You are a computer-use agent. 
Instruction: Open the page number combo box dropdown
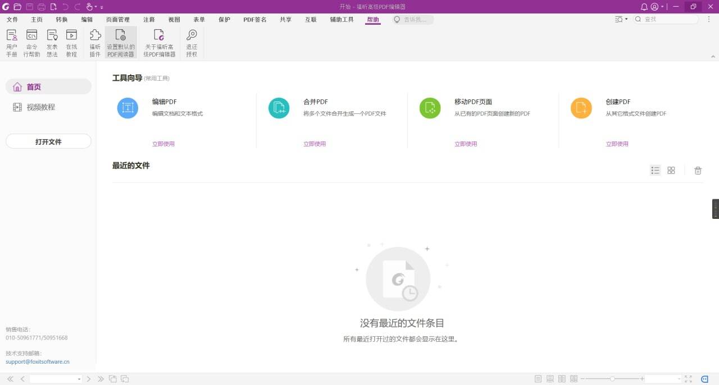[79, 379]
